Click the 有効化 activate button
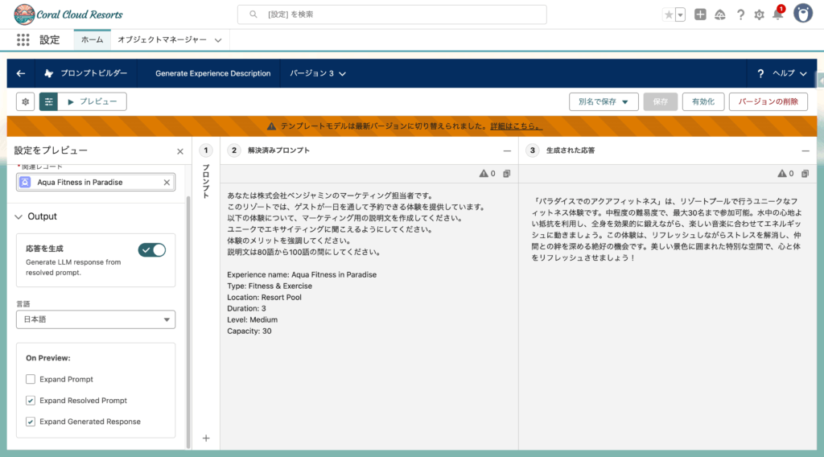This screenshot has width=824, height=457. [702, 101]
